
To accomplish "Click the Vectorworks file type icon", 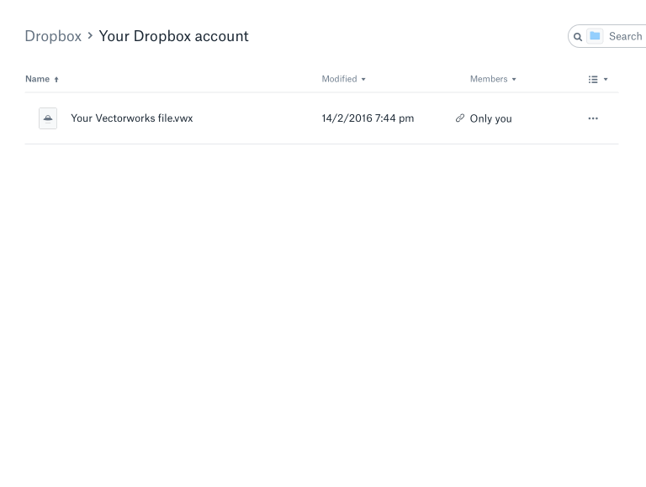I will pyautogui.click(x=48, y=118).
